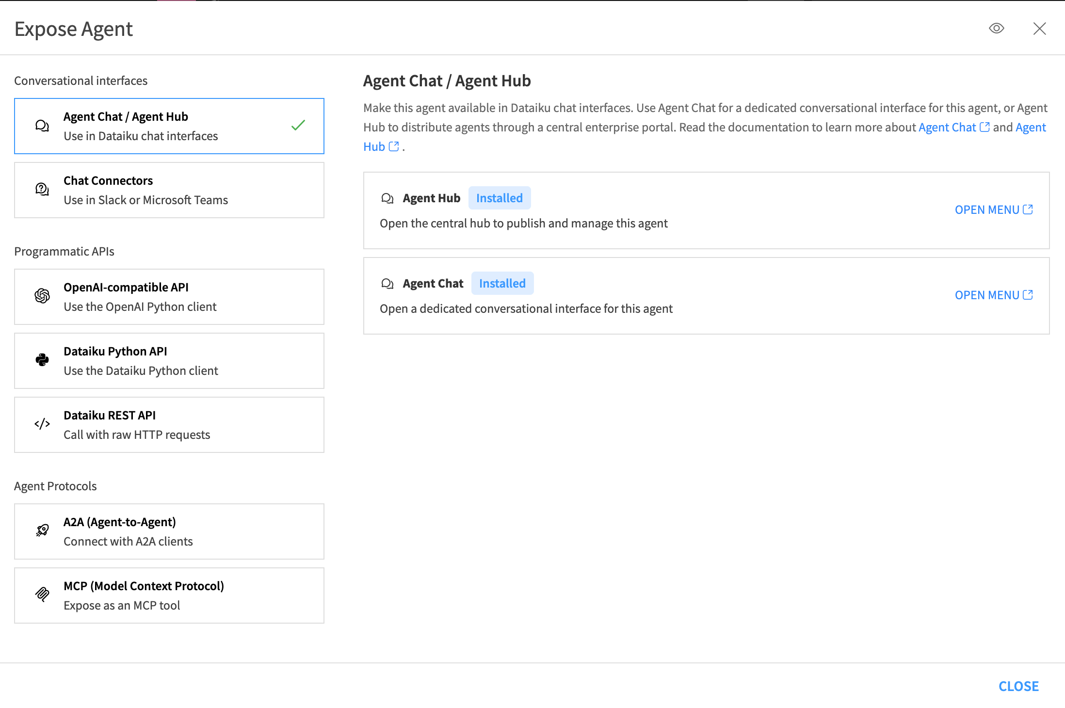The height and width of the screenshot is (708, 1065).
Task: Click 'Expose as an MCP tool' text
Action: [122, 606]
